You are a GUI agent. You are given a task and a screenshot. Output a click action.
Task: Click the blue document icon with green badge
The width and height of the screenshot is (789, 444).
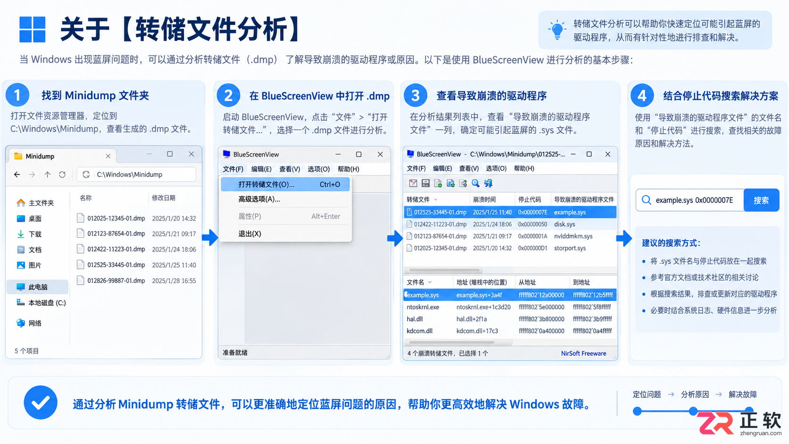tap(451, 183)
